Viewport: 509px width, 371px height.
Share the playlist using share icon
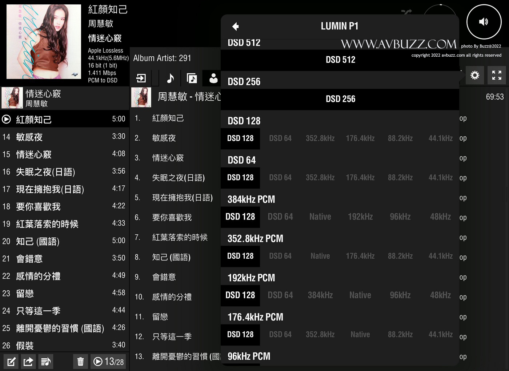[x=28, y=362]
